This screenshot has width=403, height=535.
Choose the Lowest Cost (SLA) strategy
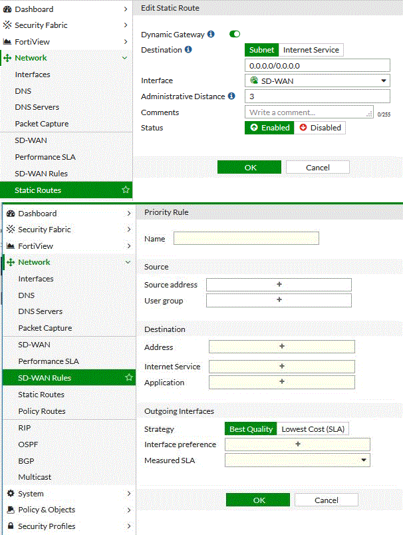coord(313,429)
